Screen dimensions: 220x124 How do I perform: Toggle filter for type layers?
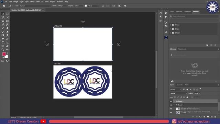(190, 90)
